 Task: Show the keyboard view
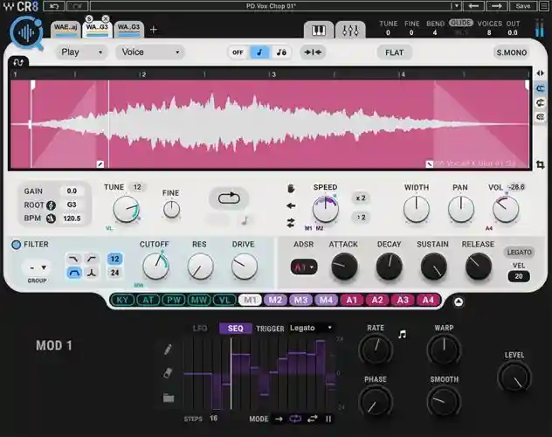[319, 31]
